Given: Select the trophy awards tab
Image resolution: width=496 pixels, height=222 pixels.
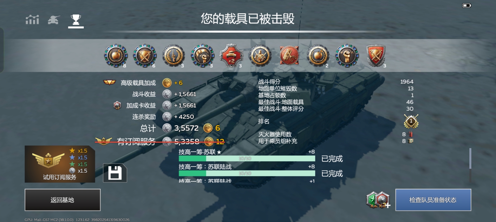Looking at the screenshot, I should click(76, 20).
